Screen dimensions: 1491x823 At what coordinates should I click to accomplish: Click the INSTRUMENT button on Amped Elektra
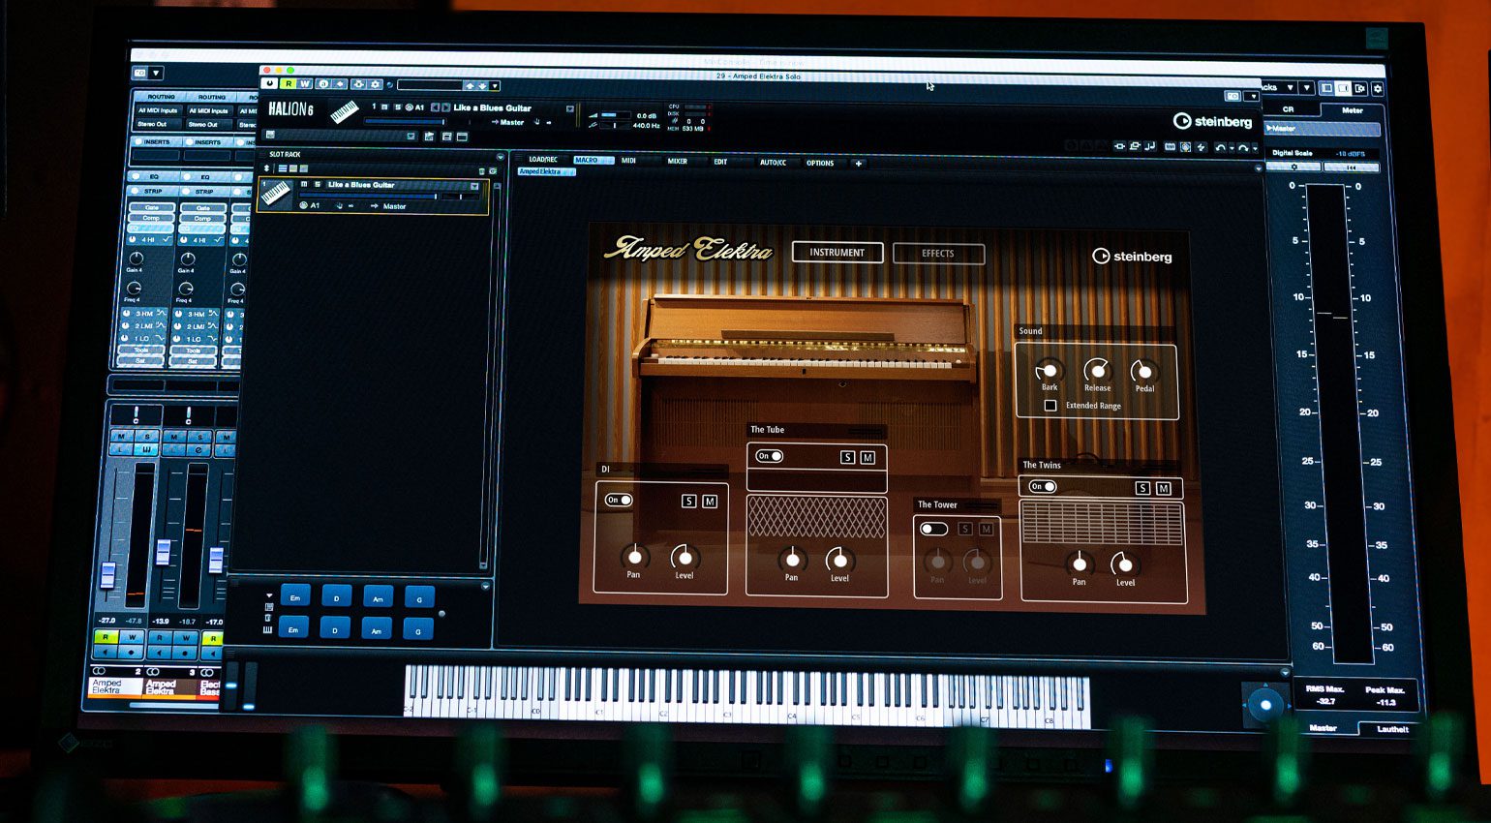click(837, 252)
